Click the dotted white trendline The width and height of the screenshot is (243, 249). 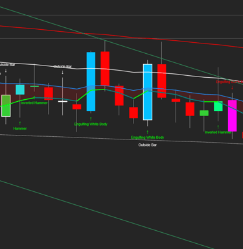click(121, 139)
